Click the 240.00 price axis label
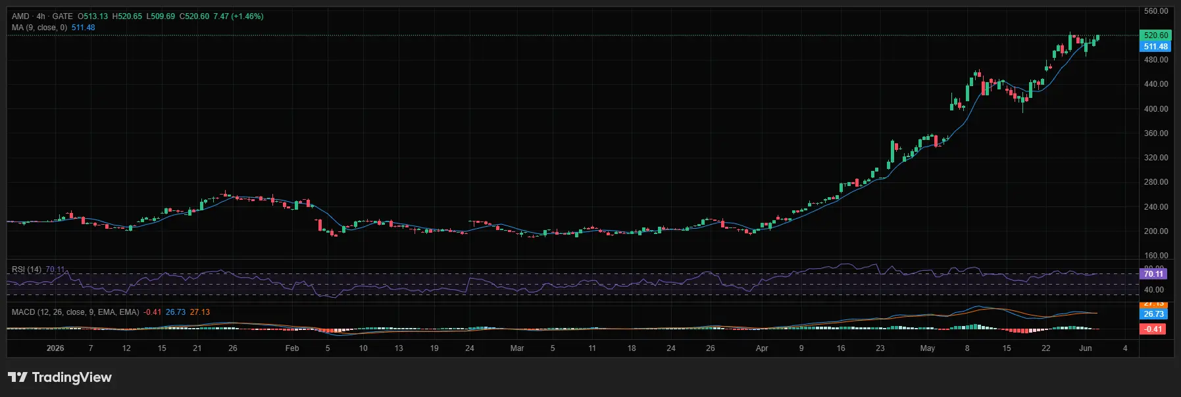1181x397 pixels. 1156,207
